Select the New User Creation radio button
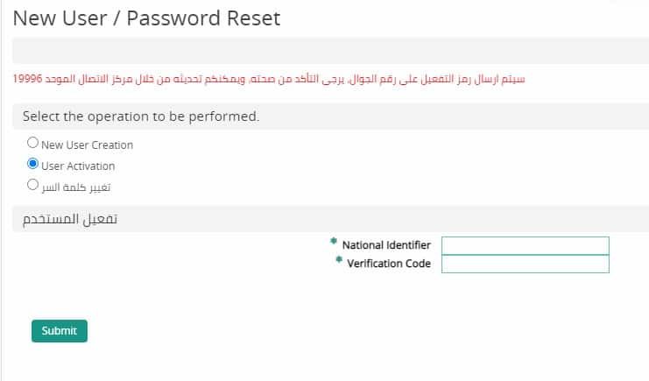Viewport: 649px width, 381px height. pos(32,143)
